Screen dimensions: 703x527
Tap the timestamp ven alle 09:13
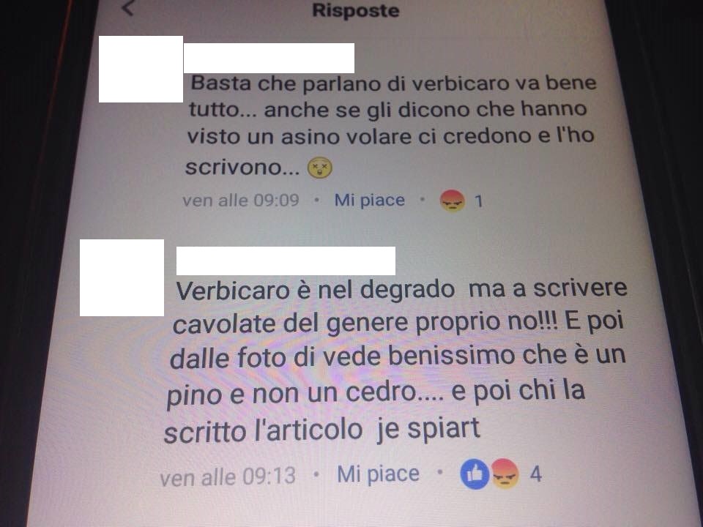[228, 476]
